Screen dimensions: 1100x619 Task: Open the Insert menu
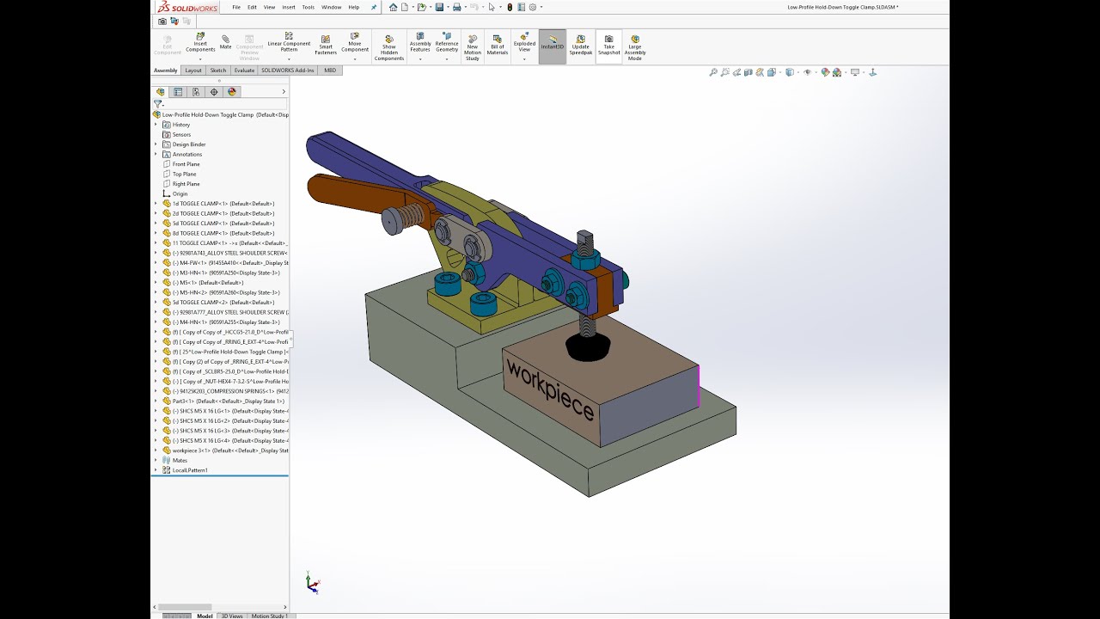click(x=289, y=7)
